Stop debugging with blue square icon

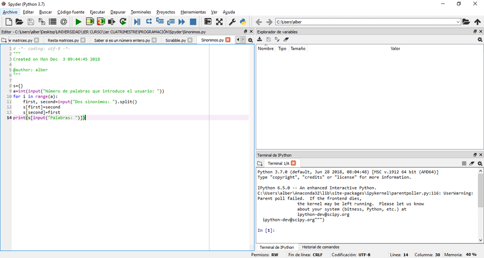[193, 22]
